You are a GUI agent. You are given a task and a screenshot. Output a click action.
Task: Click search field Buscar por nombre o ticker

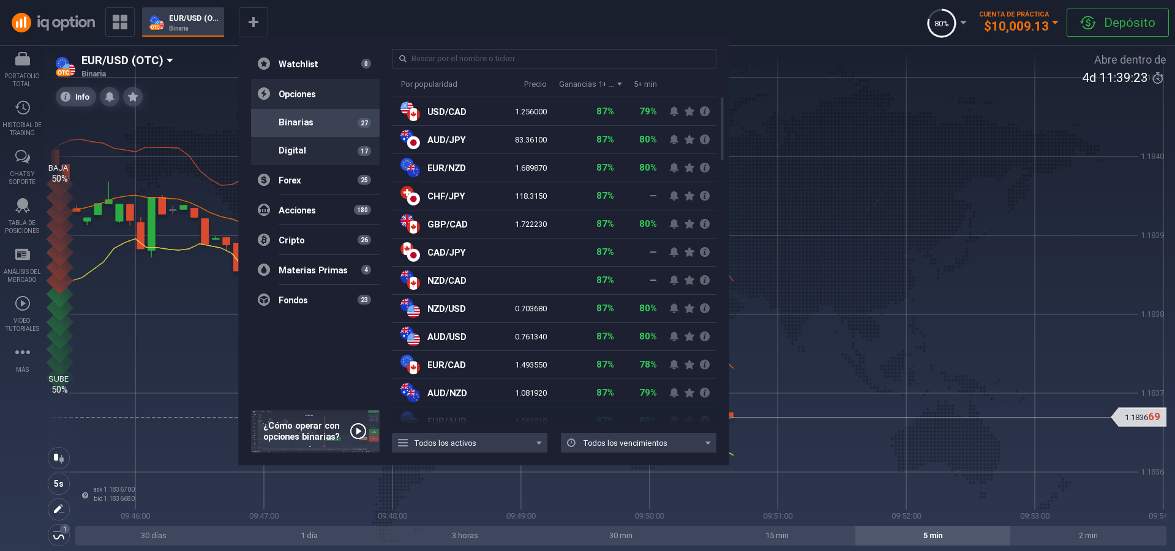pos(554,59)
